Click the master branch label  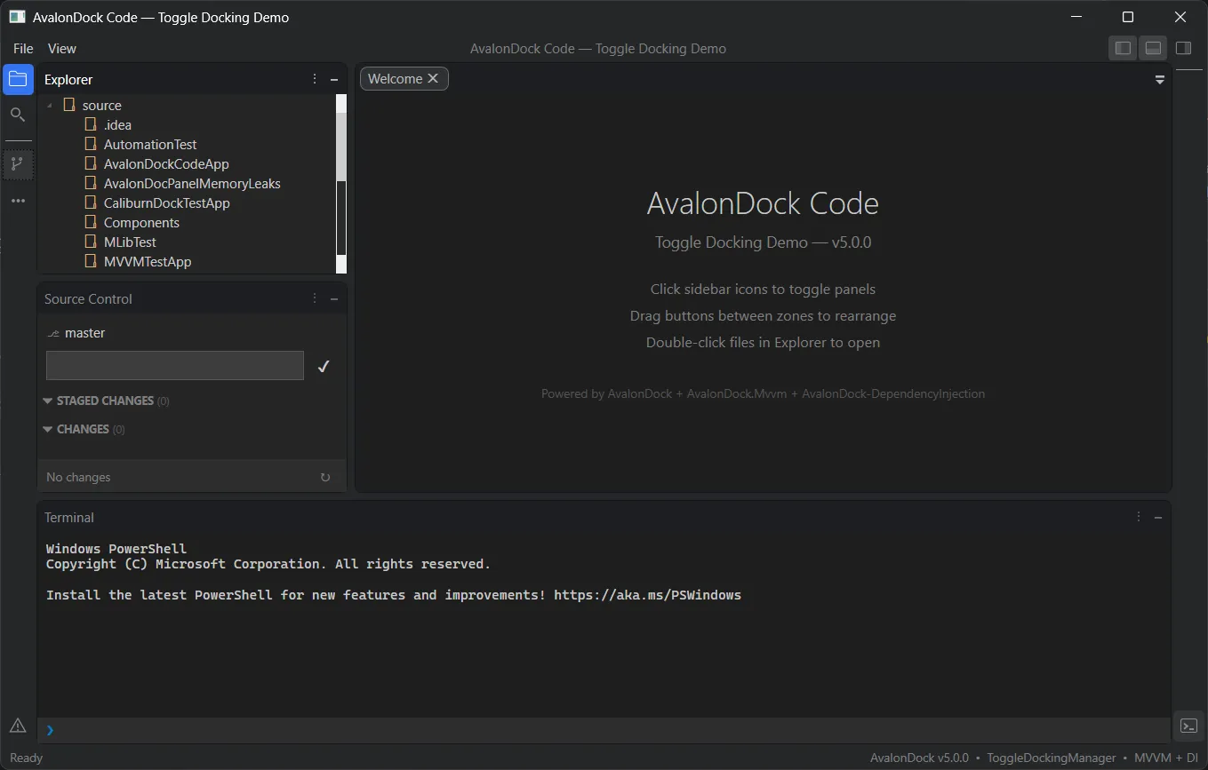[85, 333]
